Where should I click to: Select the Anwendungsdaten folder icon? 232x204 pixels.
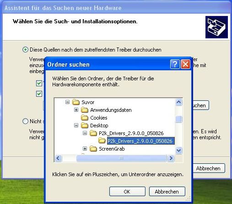85,110
